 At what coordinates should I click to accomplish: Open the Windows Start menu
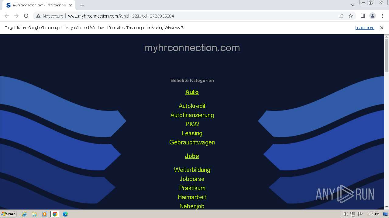click(8, 214)
